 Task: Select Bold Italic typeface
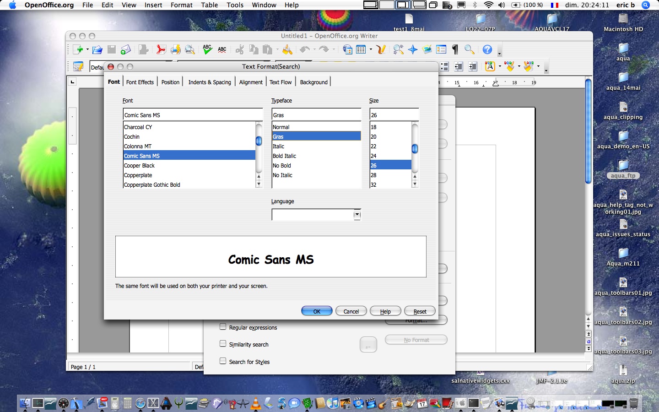pyautogui.click(x=316, y=156)
